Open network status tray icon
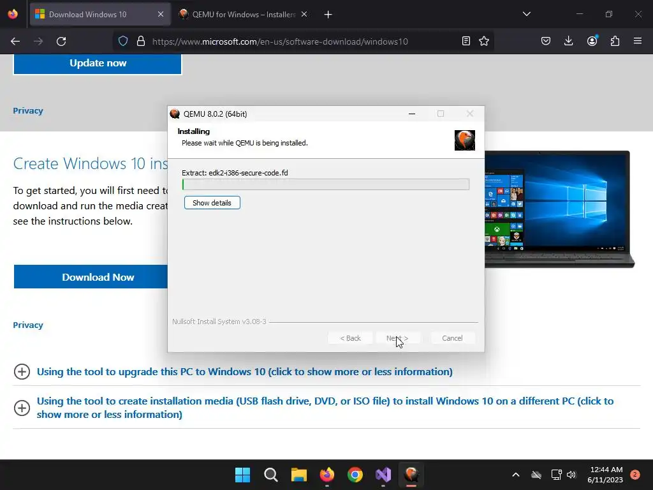Viewport: 653px width, 490px height. point(556,475)
